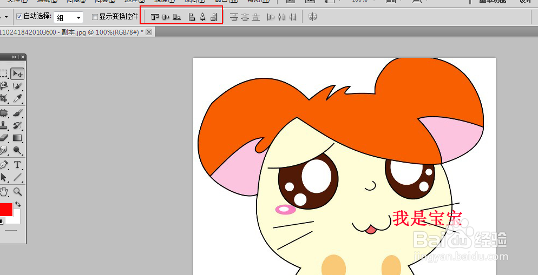Select the Gradient tool

17,138
